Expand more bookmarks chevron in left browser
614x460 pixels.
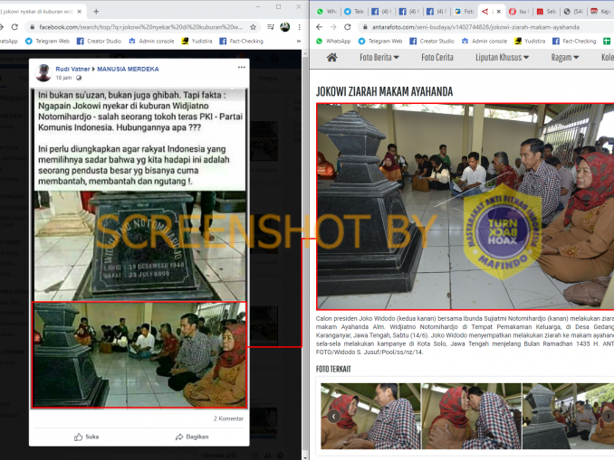[299, 41]
